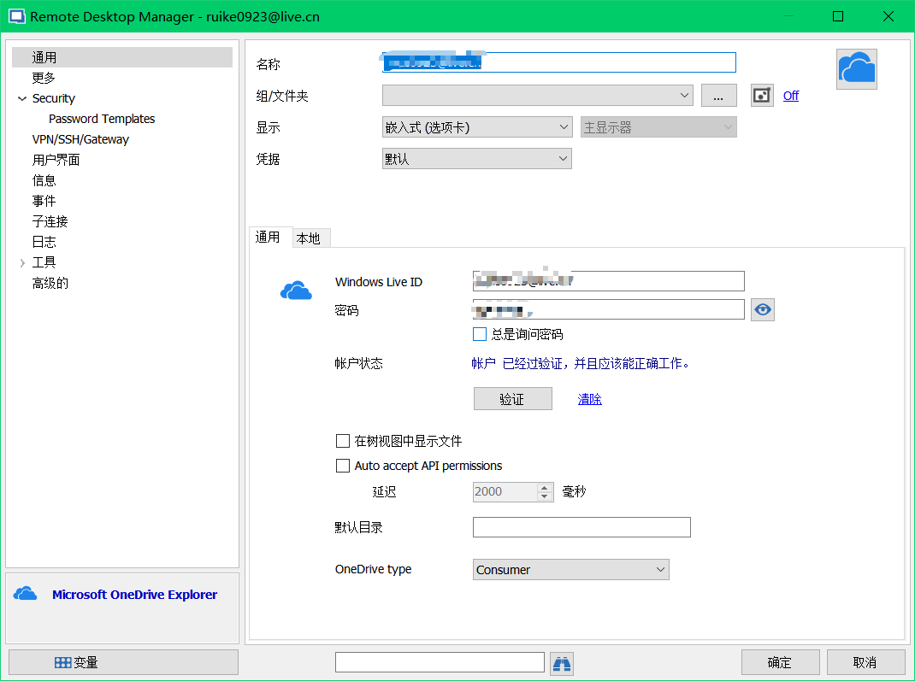Click the Microsoft OneDrive Explorer cloud icon
Viewport: 915px width, 681px height.
[27, 593]
